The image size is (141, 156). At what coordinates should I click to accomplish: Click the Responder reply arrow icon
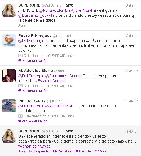pos(30,151)
